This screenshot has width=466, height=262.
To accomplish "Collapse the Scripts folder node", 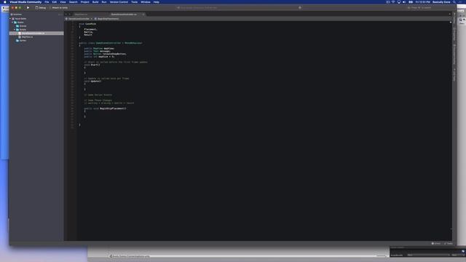I will 15,30.
